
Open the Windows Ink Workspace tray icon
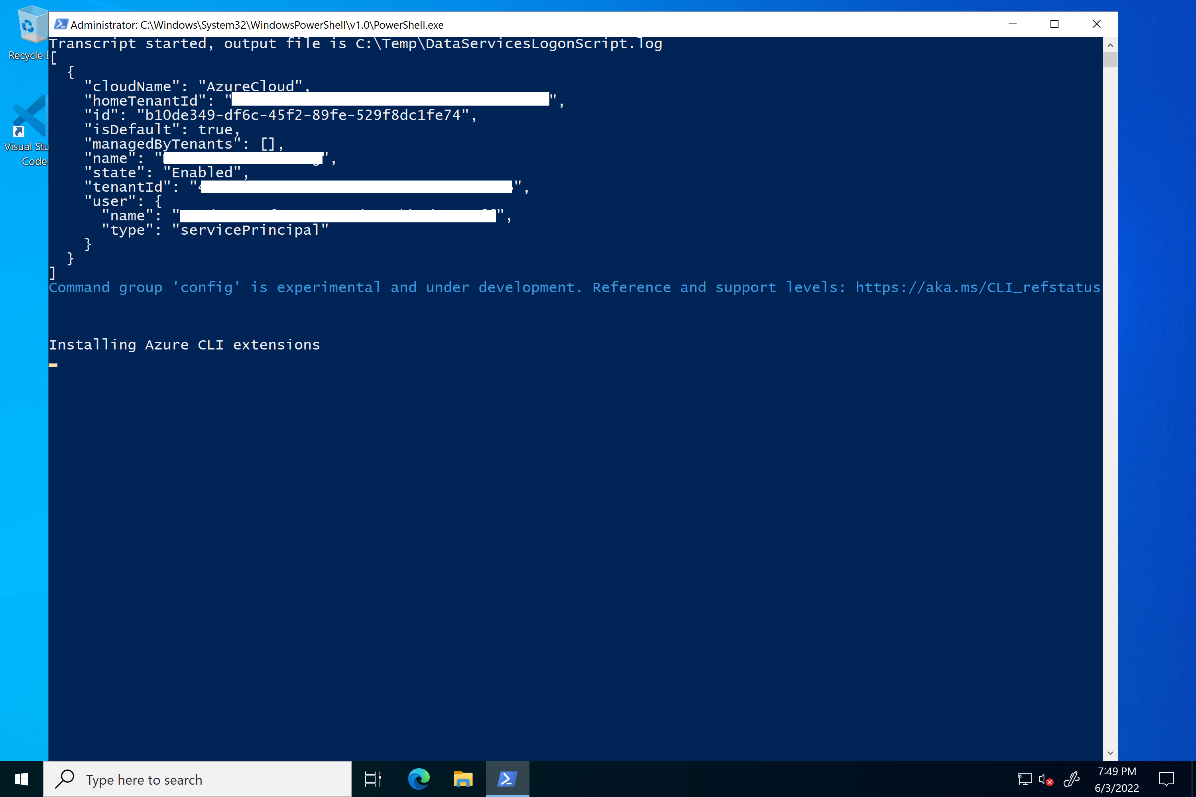tap(1072, 779)
